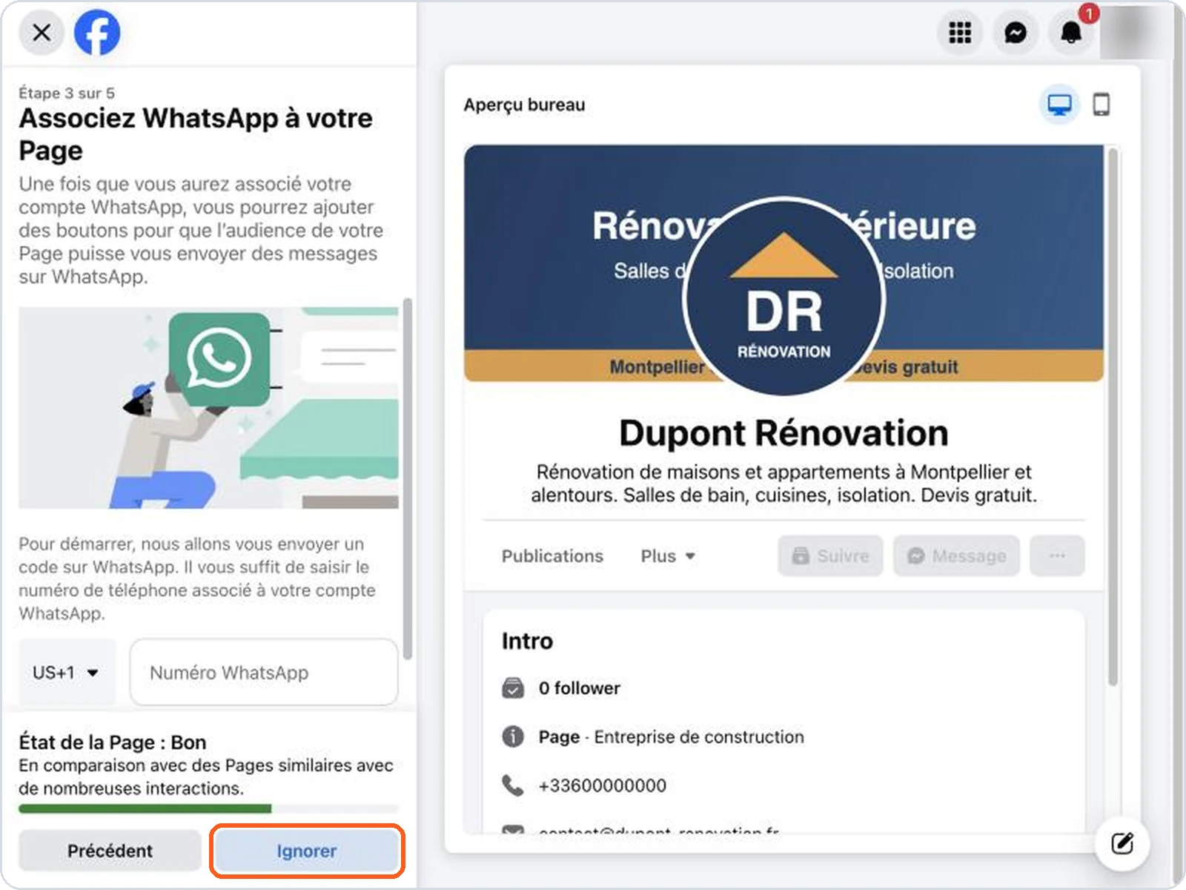Open Messenger from the top bar
1186x890 pixels.
[1016, 33]
